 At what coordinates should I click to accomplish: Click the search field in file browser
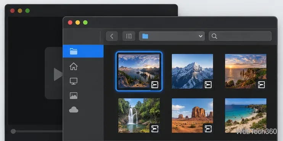pyautogui.click(x=240, y=36)
